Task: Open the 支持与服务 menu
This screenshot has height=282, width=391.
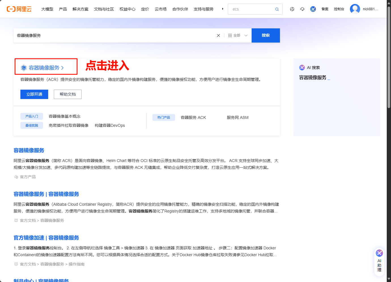Action: [x=204, y=9]
